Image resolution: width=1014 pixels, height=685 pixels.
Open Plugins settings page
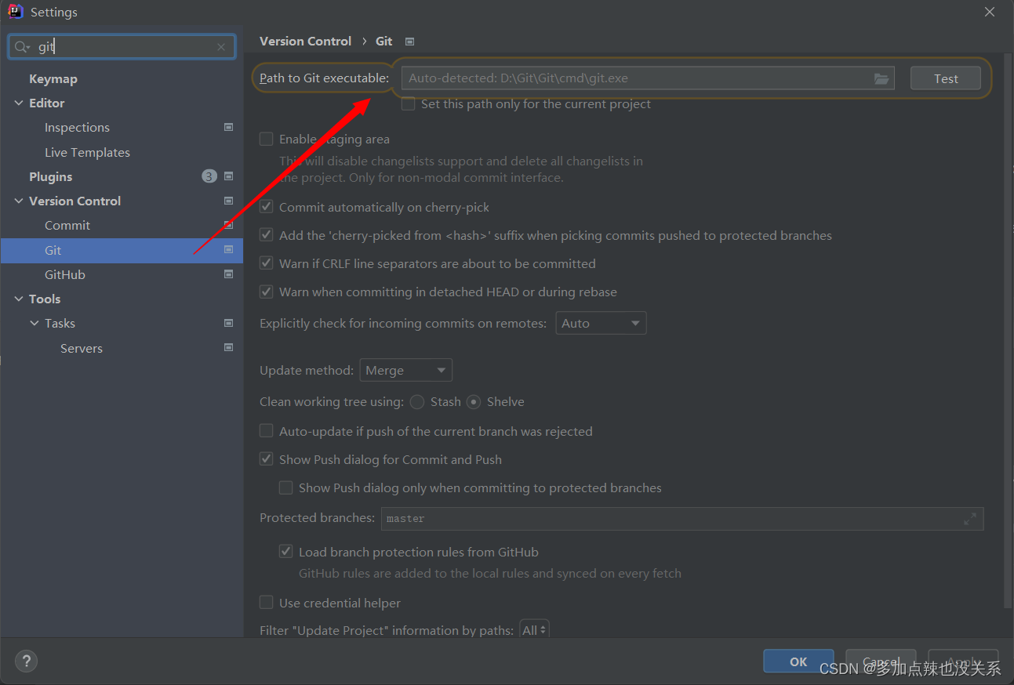click(x=50, y=176)
